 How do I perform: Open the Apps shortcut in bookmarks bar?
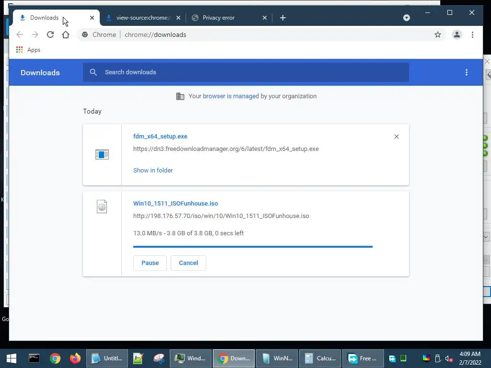pyautogui.click(x=28, y=50)
